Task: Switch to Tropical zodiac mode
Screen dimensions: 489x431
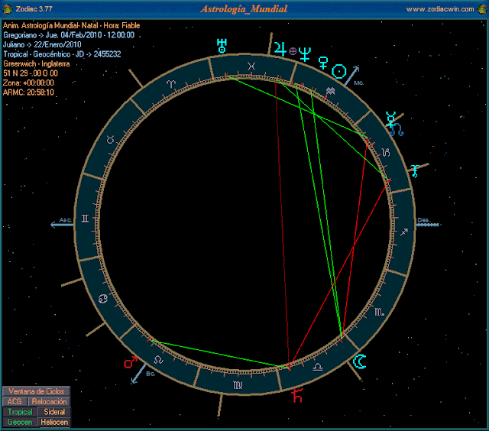Action: [x=20, y=412]
